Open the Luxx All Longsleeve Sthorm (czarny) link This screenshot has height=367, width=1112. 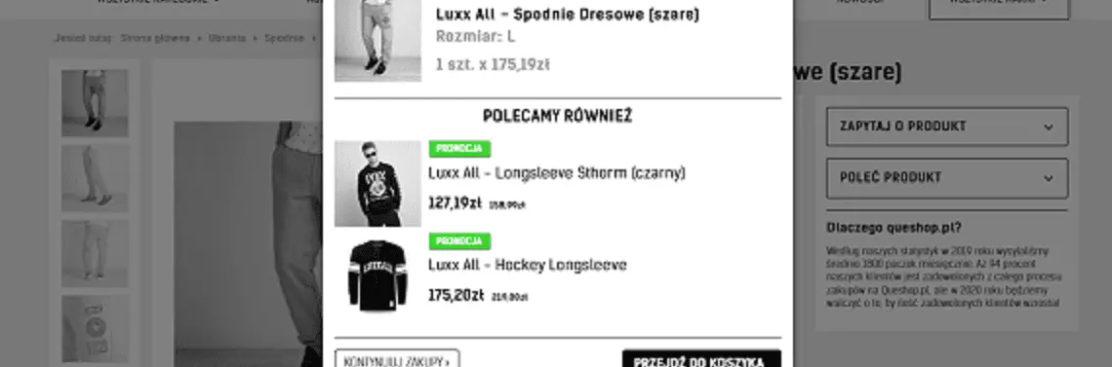(557, 173)
